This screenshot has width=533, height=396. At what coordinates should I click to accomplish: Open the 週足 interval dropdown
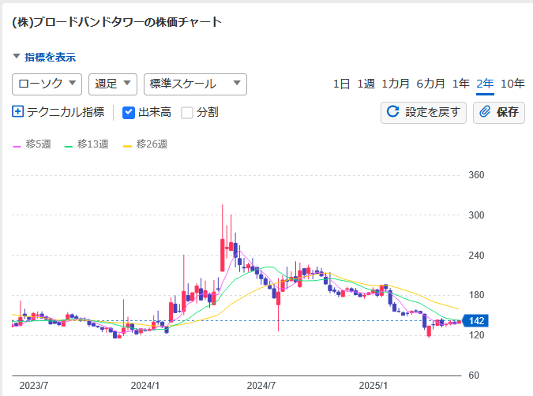(x=113, y=84)
